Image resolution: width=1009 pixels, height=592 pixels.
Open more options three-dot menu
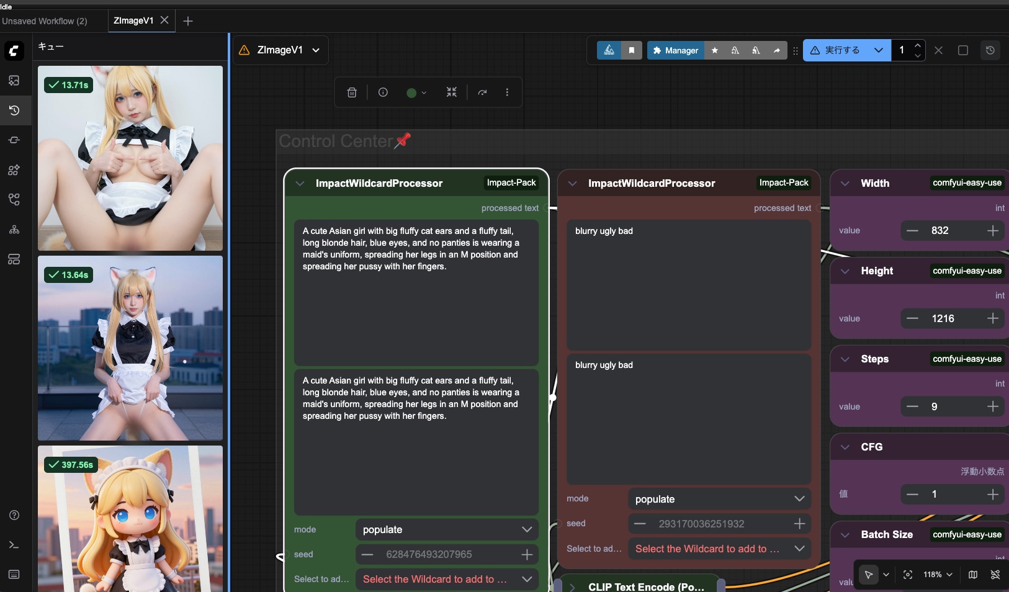(507, 92)
